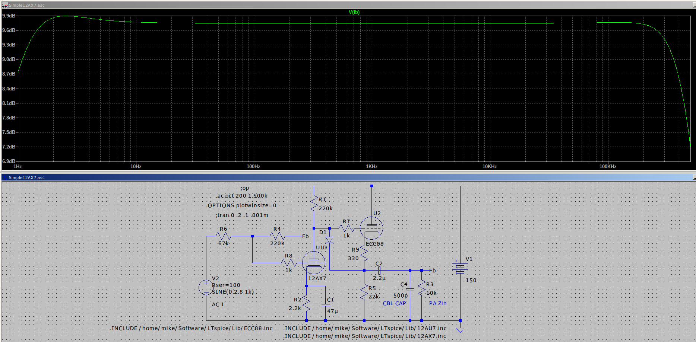Click the V(fb) trace label in plot

[354, 12]
